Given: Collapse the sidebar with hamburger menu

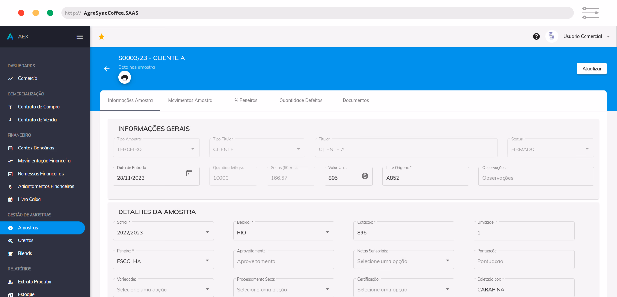Looking at the screenshot, I should tap(80, 37).
